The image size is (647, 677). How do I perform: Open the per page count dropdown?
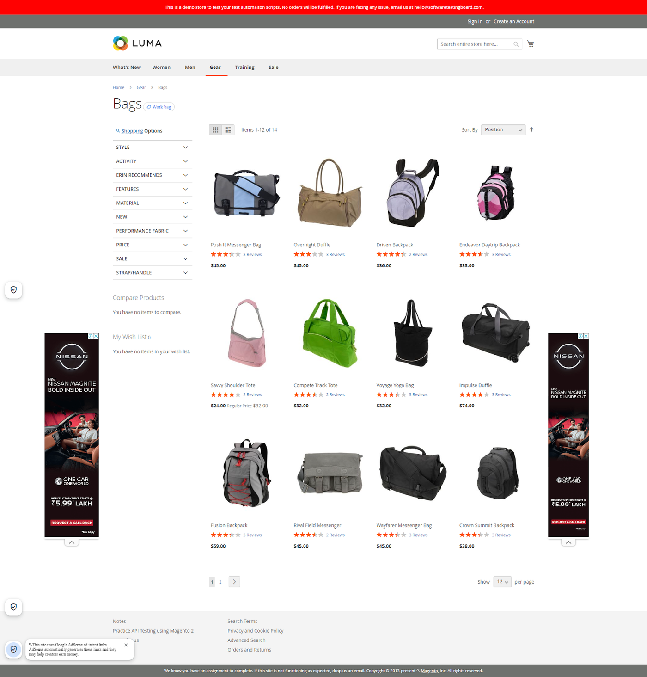pos(502,582)
